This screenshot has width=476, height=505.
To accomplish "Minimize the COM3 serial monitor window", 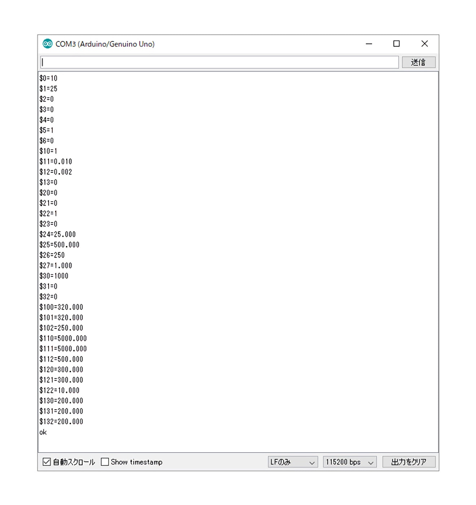I will [369, 44].
